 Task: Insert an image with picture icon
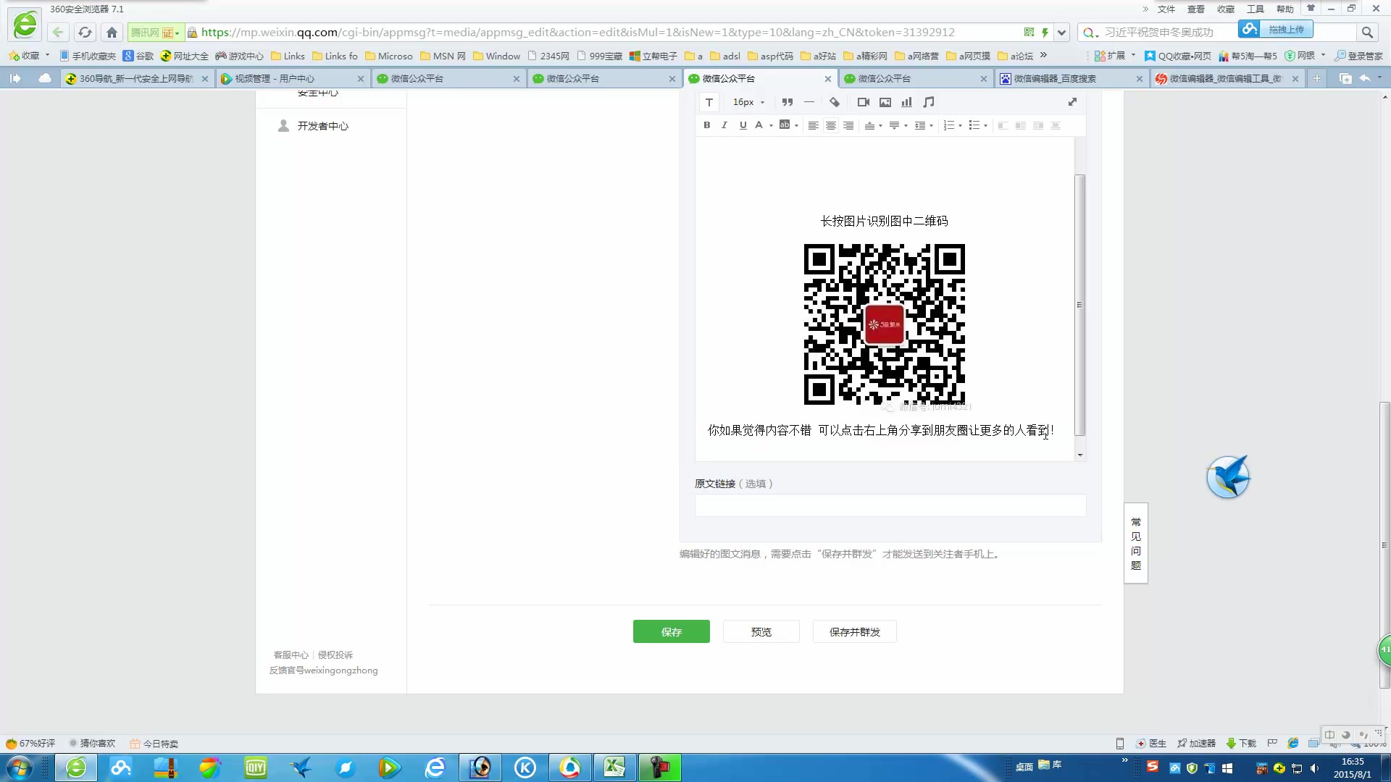point(885,102)
